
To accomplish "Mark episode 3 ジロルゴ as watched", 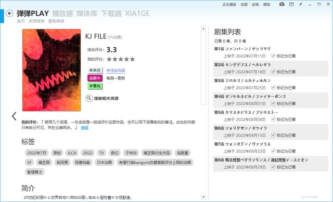I will [283, 88].
